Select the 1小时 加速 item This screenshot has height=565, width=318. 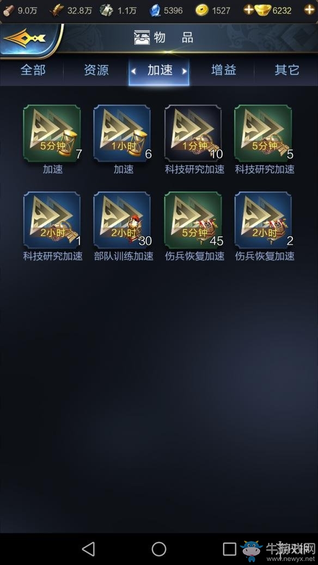[123, 134]
